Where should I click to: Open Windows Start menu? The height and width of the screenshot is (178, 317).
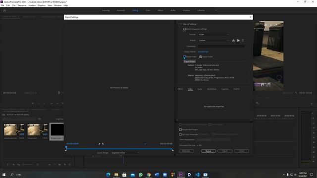pos(4,175)
